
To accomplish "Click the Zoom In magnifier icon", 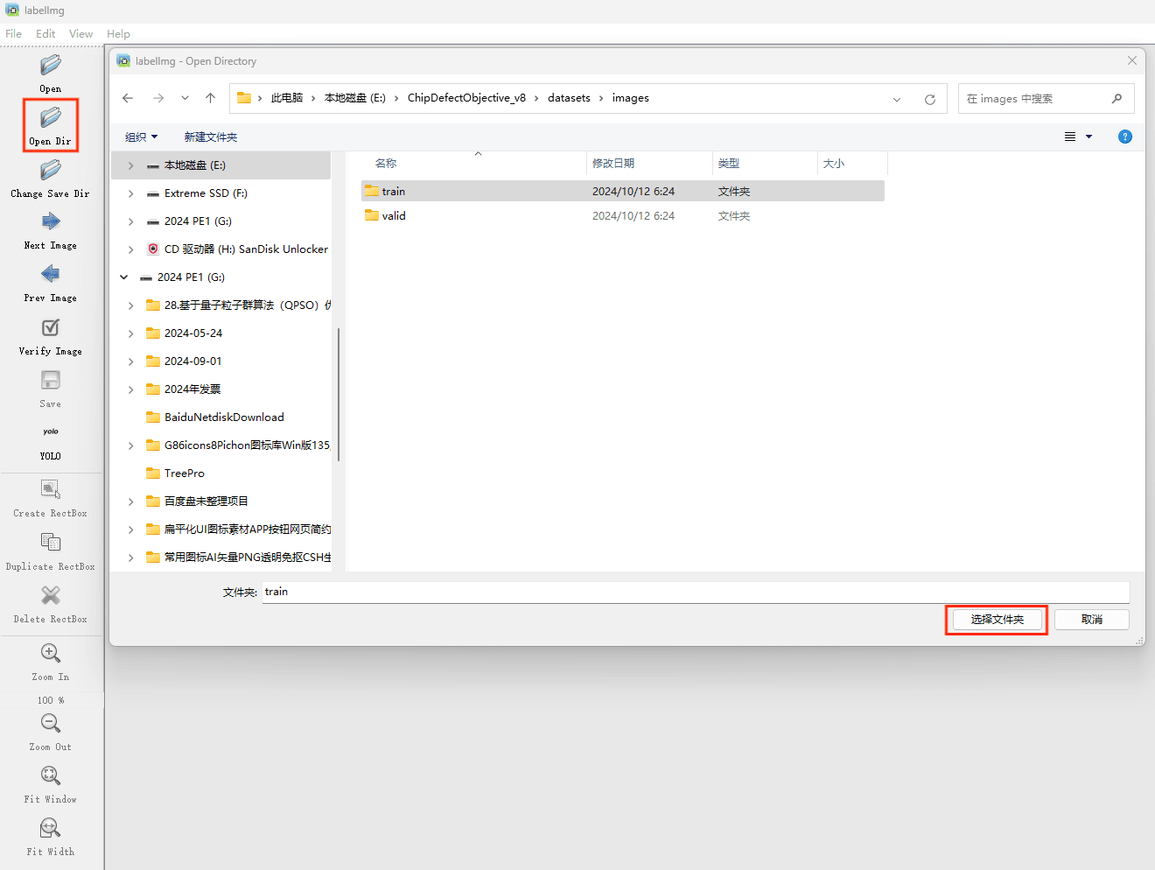I will (51, 654).
